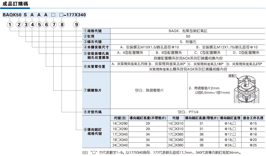Click 具體配置關系詳見AQK系列 note
Image resolution: width=266 pixels, height=156 pixels.
188,58
